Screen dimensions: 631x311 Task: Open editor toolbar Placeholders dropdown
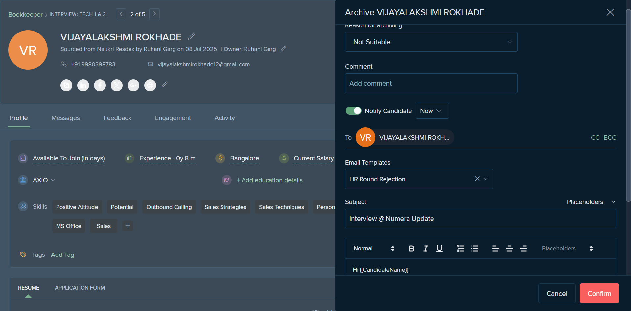[567, 248]
